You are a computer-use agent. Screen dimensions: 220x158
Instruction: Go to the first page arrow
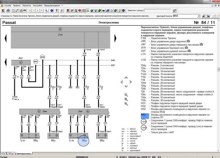pyautogui.click(x=30, y=10)
